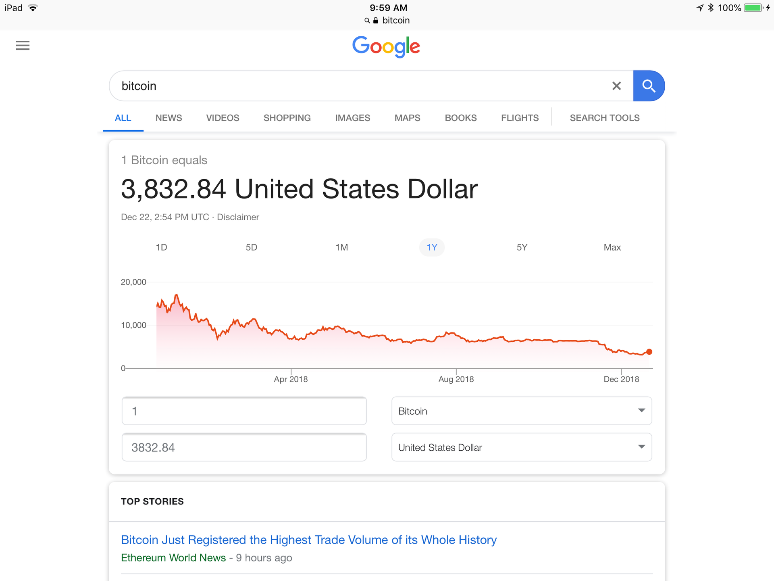Screen dimensions: 774x581
Task: Open the United States Dollar dropdown
Action: pyautogui.click(x=521, y=447)
